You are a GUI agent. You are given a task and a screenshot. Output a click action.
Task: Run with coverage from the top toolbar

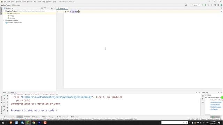click(x=208, y=5)
